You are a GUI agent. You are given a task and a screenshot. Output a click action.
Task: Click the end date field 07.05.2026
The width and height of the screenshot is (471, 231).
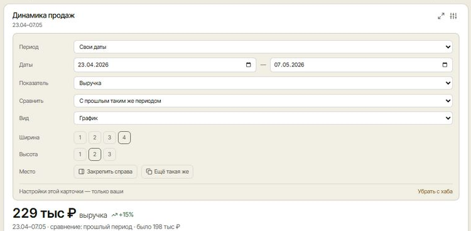(361, 65)
